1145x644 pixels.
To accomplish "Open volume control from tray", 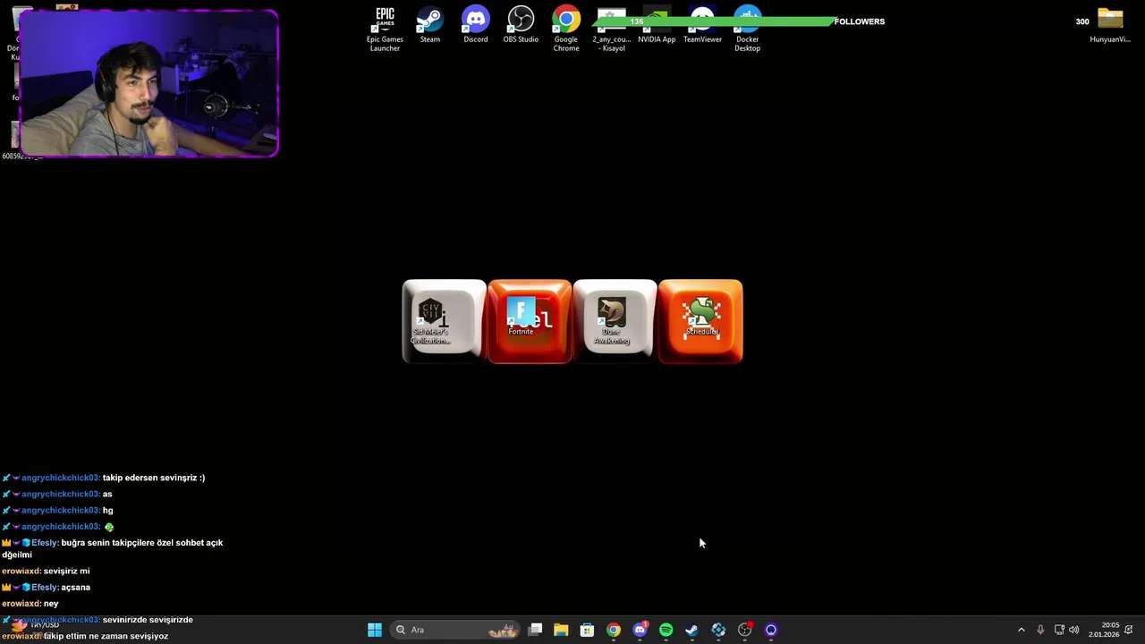I will (x=1073, y=630).
